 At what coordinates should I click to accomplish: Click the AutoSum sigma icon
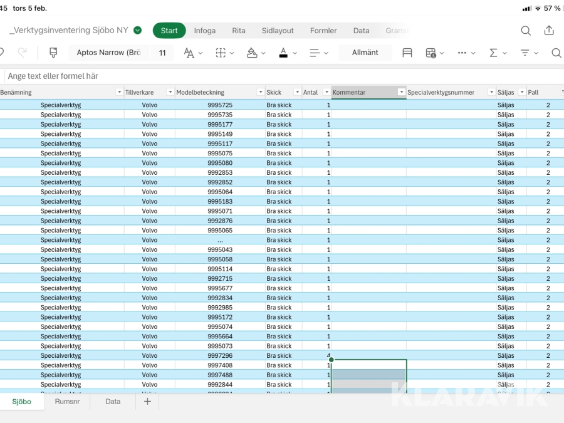click(x=493, y=53)
